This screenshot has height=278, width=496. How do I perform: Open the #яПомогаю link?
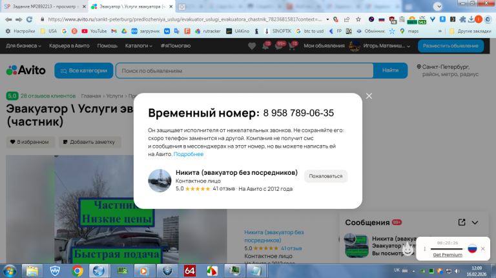point(176,46)
